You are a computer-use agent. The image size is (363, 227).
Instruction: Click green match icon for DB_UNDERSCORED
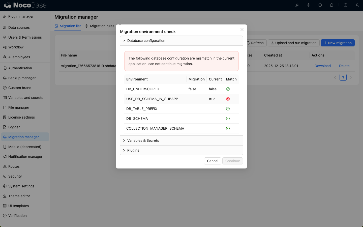click(x=228, y=89)
